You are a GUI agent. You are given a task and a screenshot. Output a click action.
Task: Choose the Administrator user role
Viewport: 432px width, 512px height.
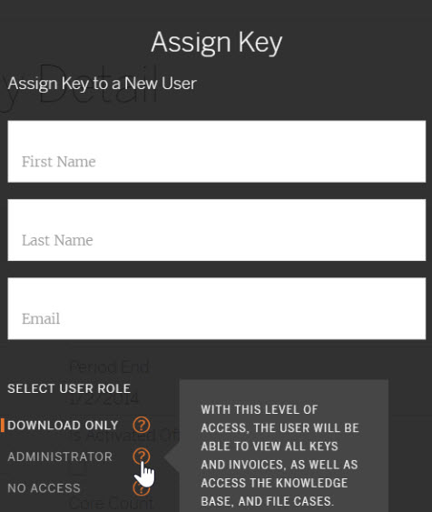coord(60,457)
